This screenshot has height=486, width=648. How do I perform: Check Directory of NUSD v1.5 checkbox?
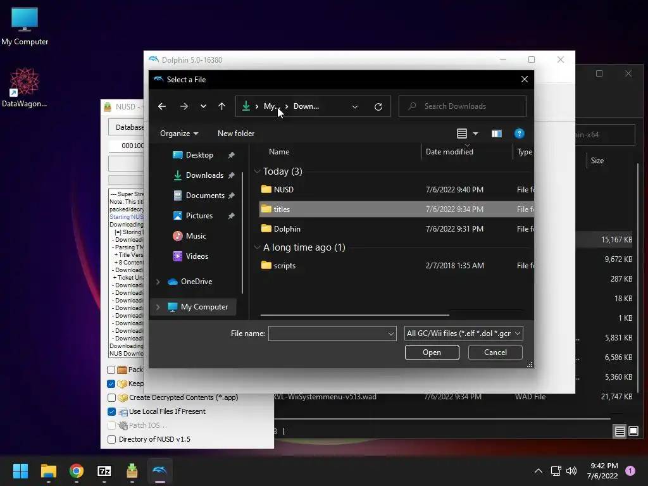click(x=111, y=439)
